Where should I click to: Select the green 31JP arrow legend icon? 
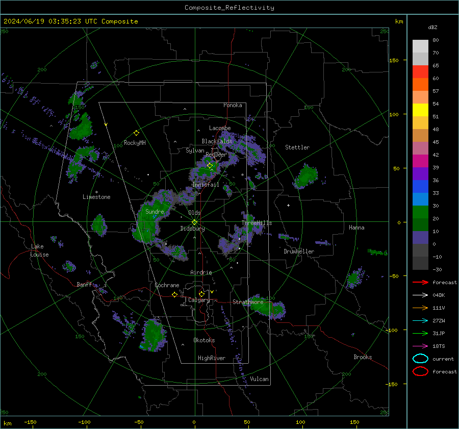point(420,333)
